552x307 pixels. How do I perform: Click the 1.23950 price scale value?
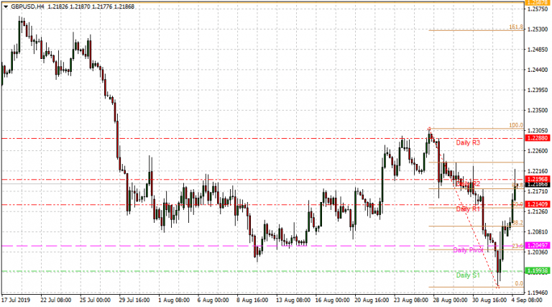click(536, 91)
